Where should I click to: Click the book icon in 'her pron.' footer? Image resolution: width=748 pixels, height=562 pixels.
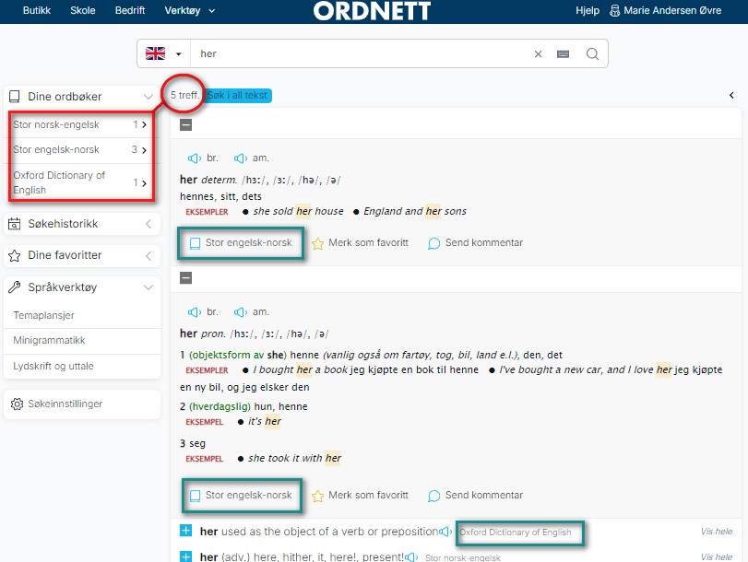(x=196, y=496)
